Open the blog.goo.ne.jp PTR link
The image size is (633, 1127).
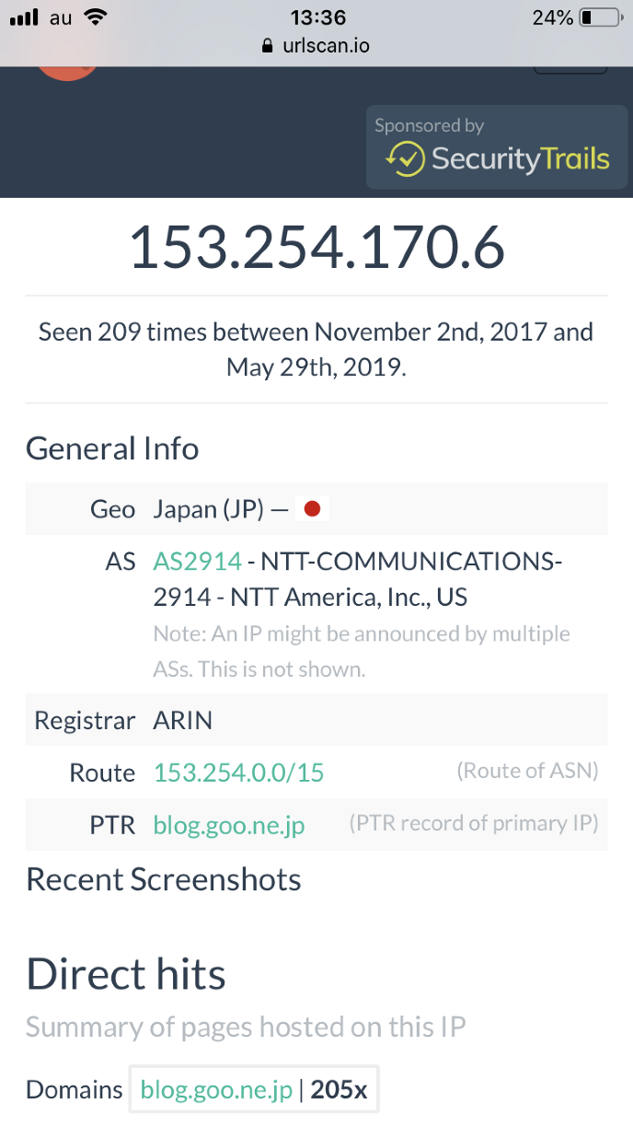pos(229,824)
